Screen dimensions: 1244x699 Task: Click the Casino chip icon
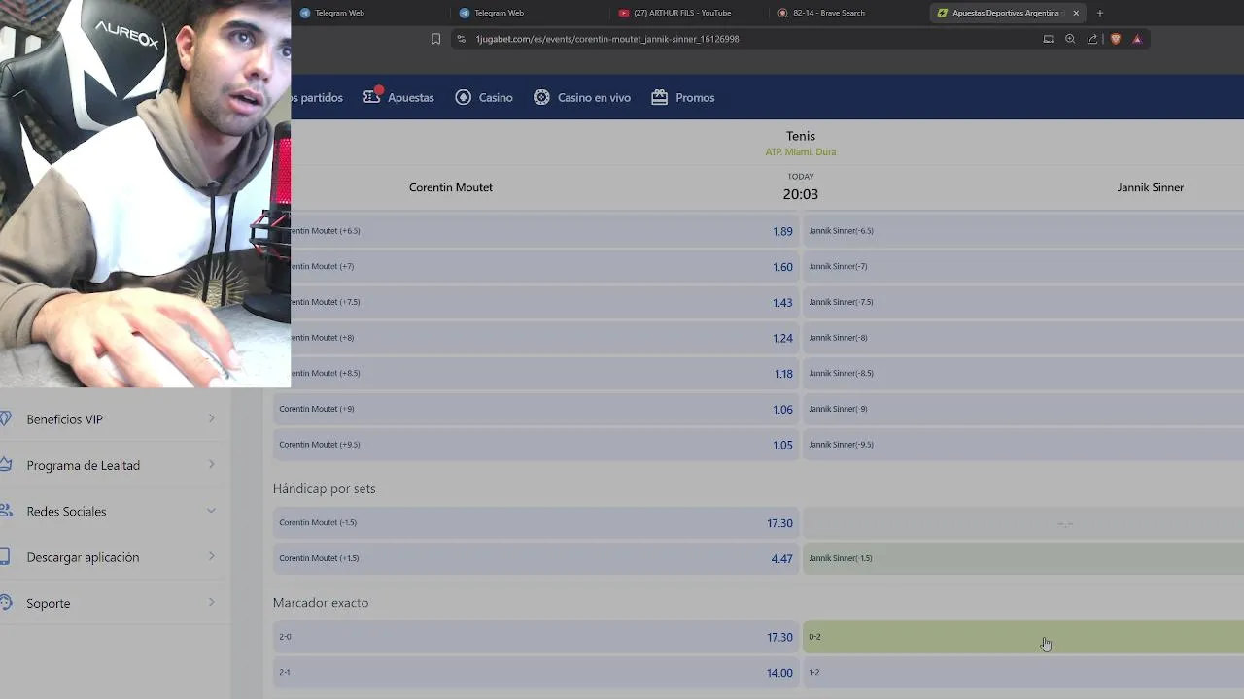click(x=463, y=97)
